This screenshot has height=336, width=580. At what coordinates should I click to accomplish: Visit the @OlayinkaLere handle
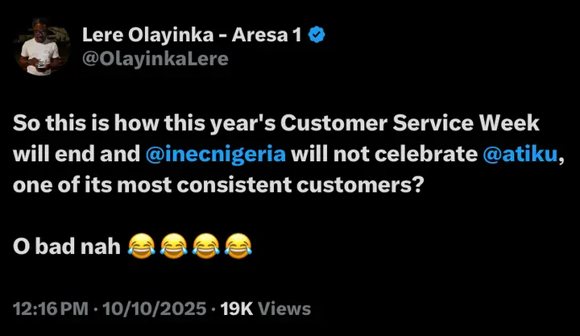click(155, 59)
